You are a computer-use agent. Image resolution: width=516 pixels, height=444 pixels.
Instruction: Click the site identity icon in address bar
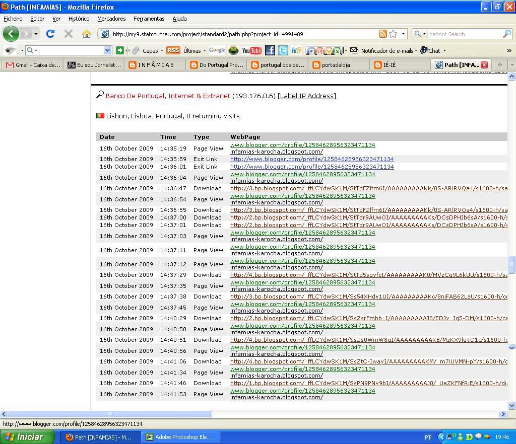[x=105, y=34]
